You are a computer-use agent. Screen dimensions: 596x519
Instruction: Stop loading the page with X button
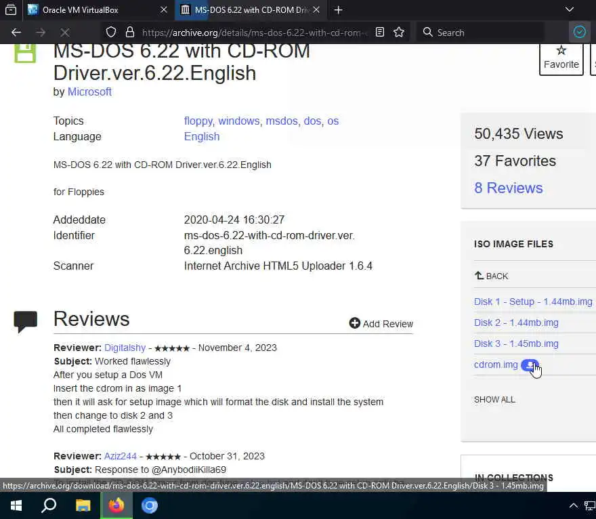65,33
